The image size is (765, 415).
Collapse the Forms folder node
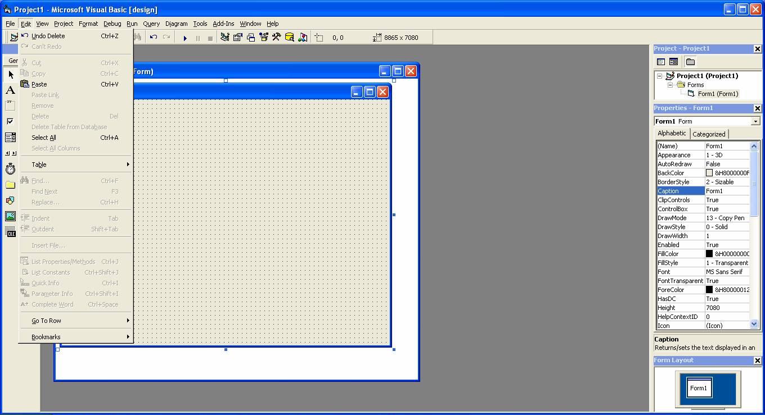coord(670,85)
